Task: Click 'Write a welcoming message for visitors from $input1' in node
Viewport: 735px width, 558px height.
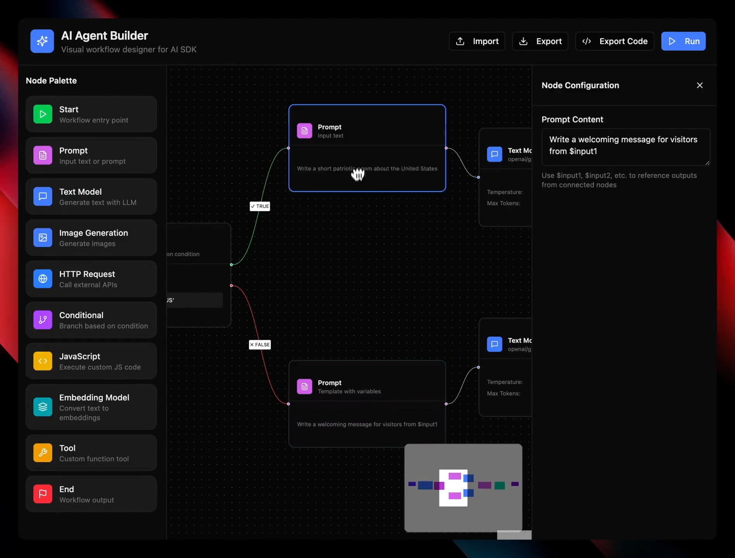Action: (367, 424)
